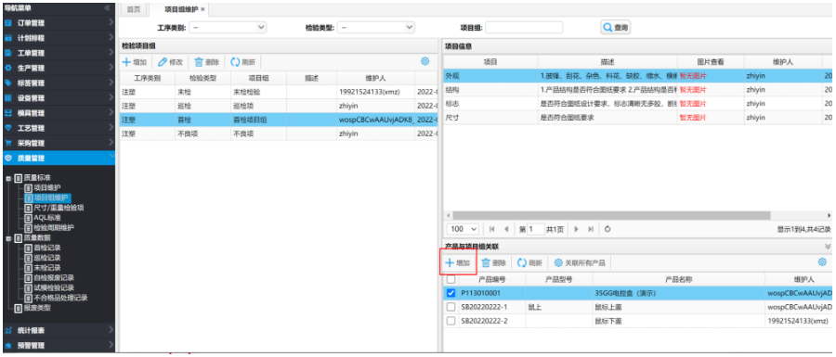Viewport: 836px width, 357px height.
Task: Open the page-size 100 dropdown
Action: coord(464,229)
